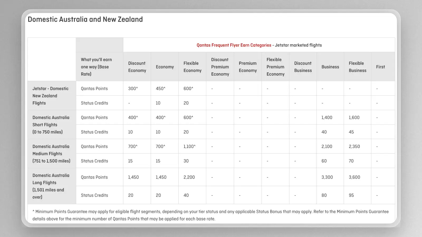This screenshot has height=237, width=422.
Task: Click the 70 Flexible Business status credits cell
Action: click(x=357, y=161)
